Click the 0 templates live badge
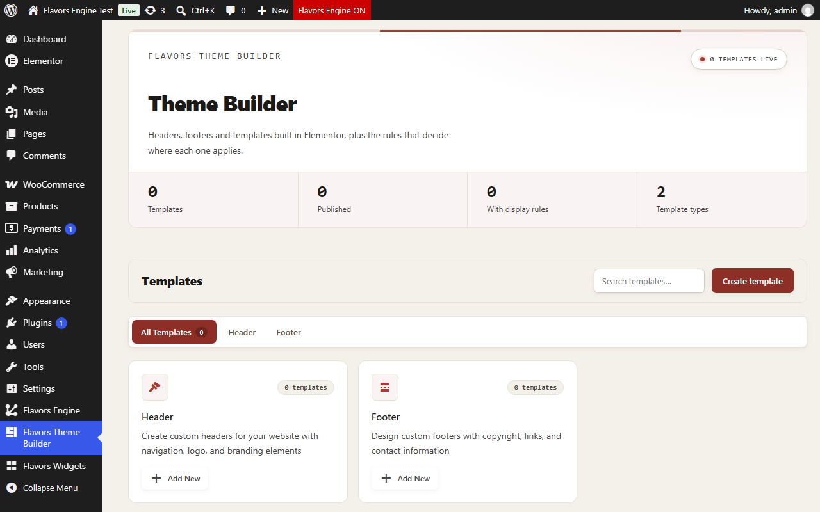This screenshot has height=512, width=820. pyautogui.click(x=739, y=59)
